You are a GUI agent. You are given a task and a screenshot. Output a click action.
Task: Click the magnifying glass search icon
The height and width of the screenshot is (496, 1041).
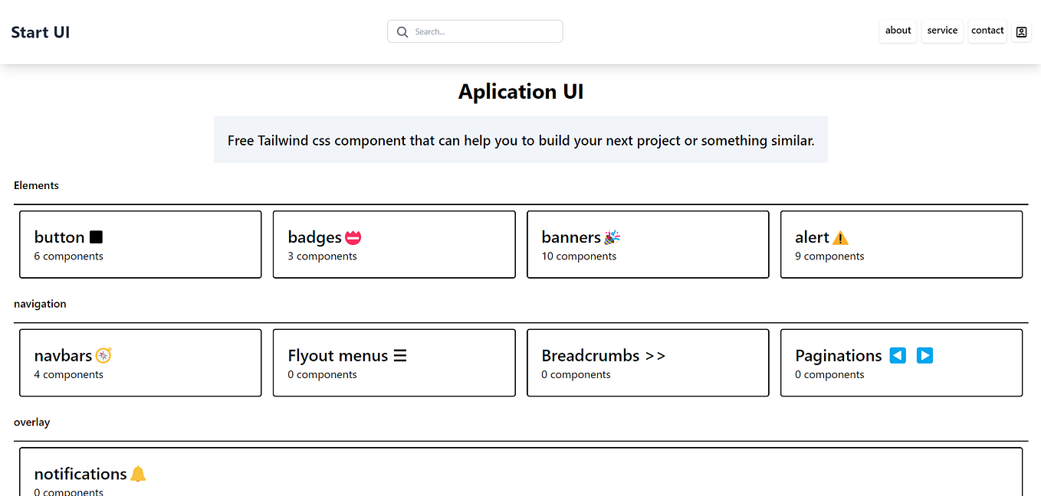(402, 32)
